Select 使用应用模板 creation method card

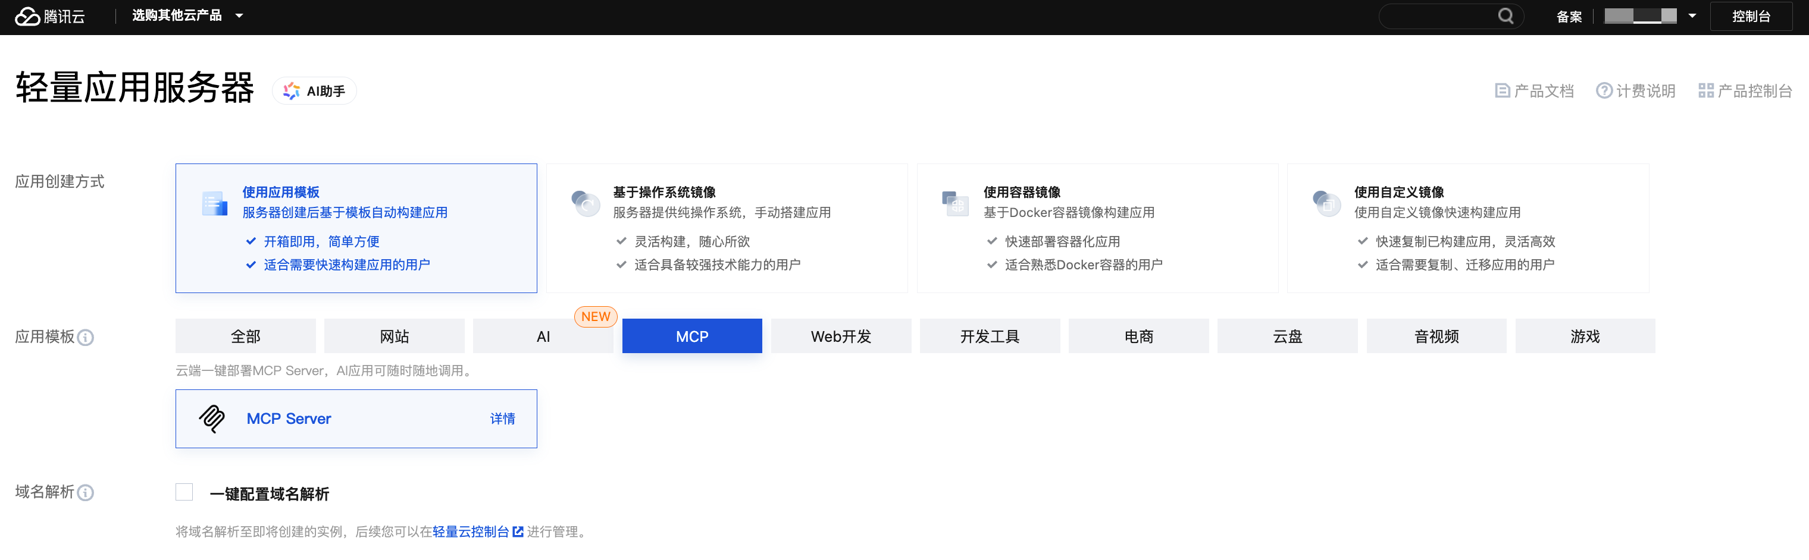tap(356, 228)
